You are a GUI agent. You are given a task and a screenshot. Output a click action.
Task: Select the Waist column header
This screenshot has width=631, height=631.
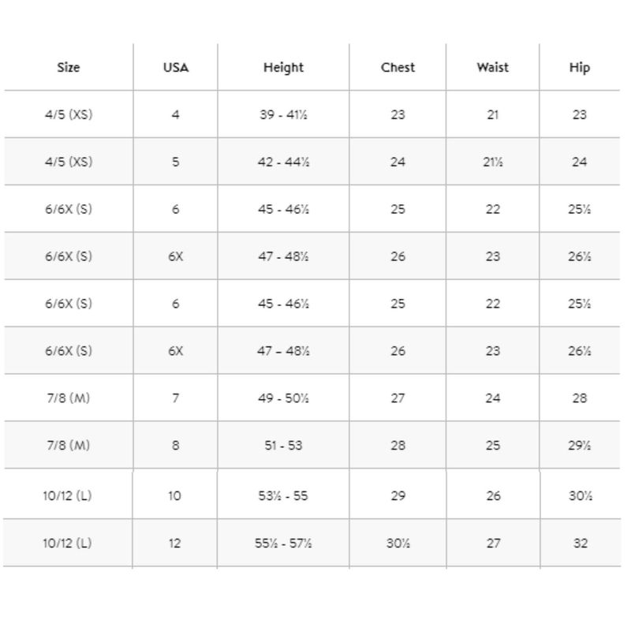pyautogui.click(x=492, y=67)
